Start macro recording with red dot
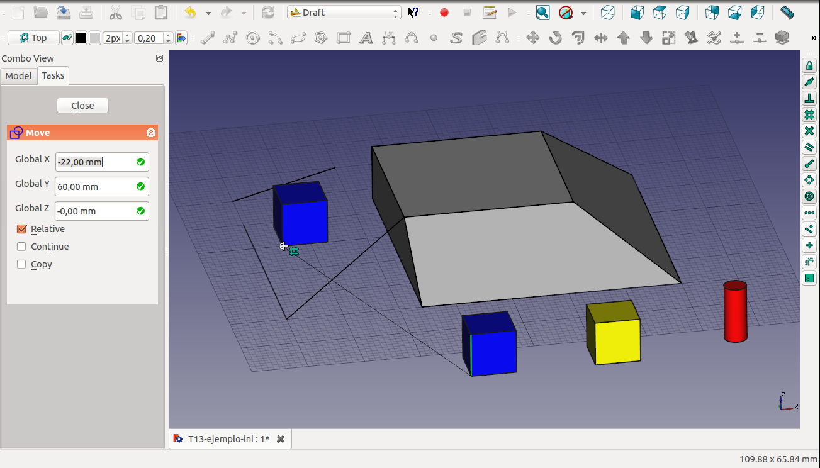 point(444,13)
